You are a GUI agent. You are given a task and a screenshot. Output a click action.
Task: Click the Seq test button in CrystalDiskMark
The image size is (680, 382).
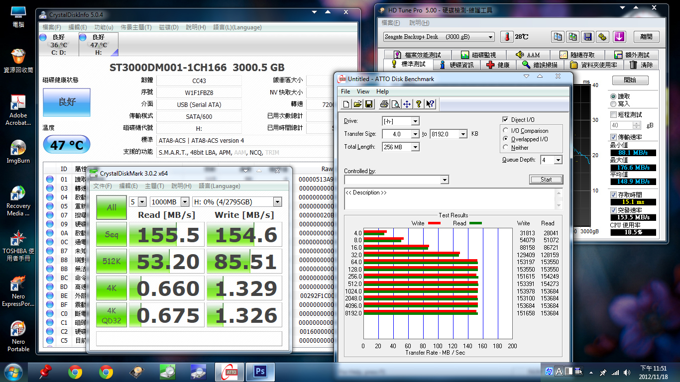point(112,234)
